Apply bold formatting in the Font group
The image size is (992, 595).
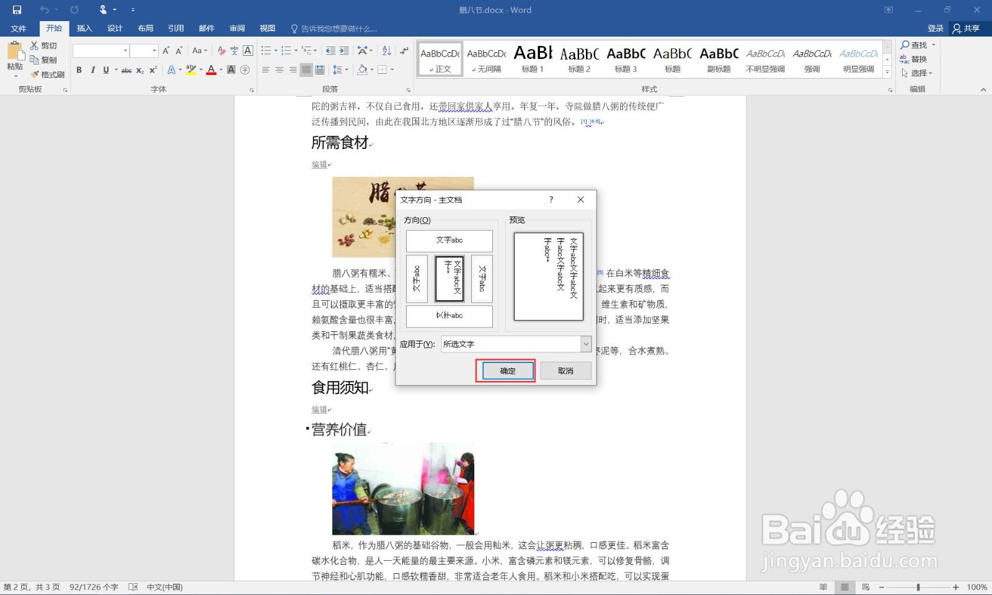(x=79, y=69)
